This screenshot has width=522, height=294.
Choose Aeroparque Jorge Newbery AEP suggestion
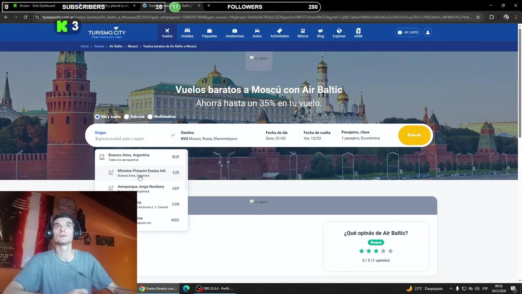pos(141,189)
